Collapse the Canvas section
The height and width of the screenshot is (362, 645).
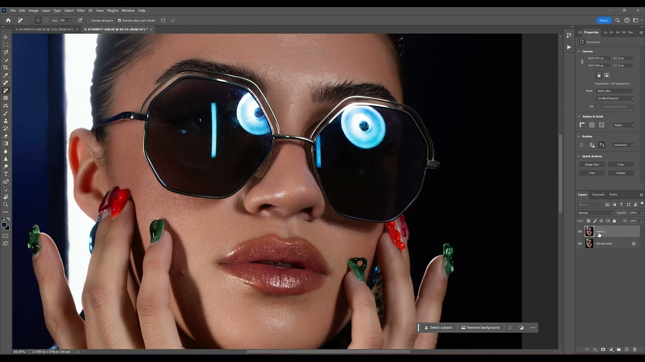point(578,51)
